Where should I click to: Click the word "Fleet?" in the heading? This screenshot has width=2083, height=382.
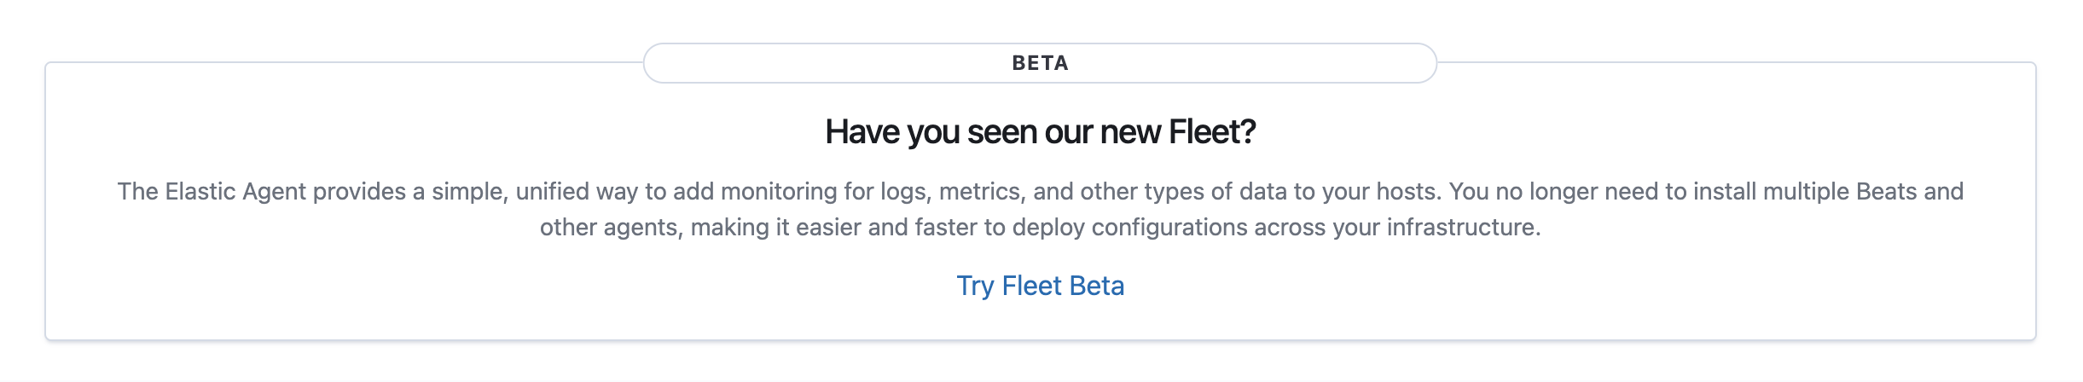point(1212,132)
